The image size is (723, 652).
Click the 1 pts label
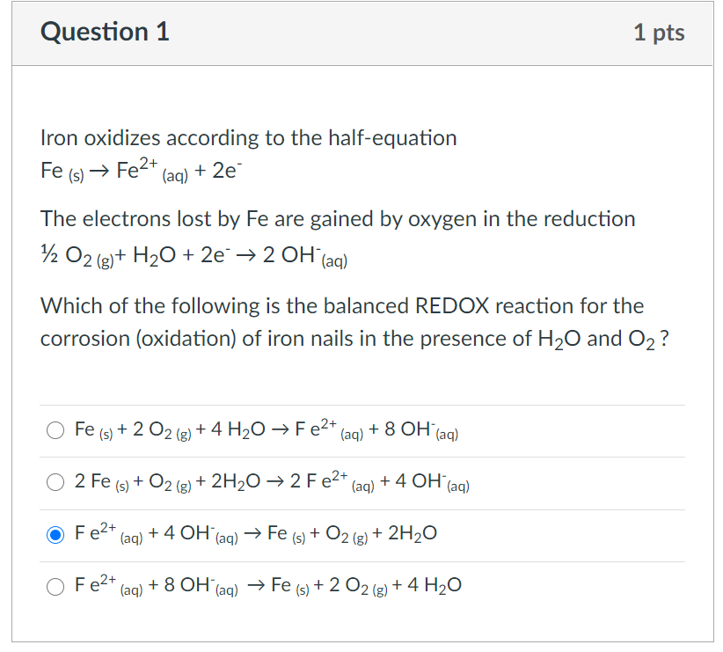pos(661,32)
